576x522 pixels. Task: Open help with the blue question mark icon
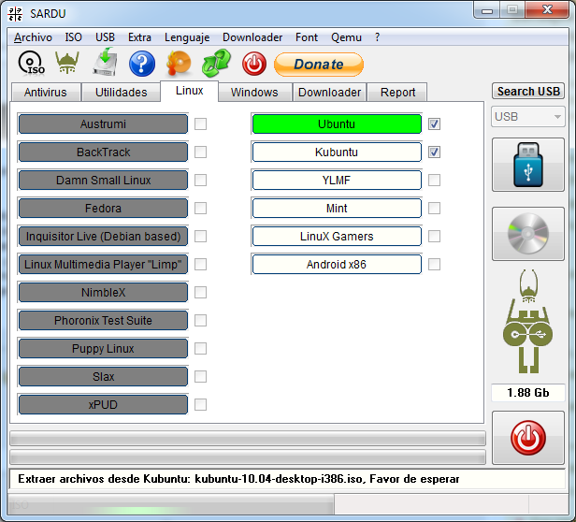pos(142,64)
